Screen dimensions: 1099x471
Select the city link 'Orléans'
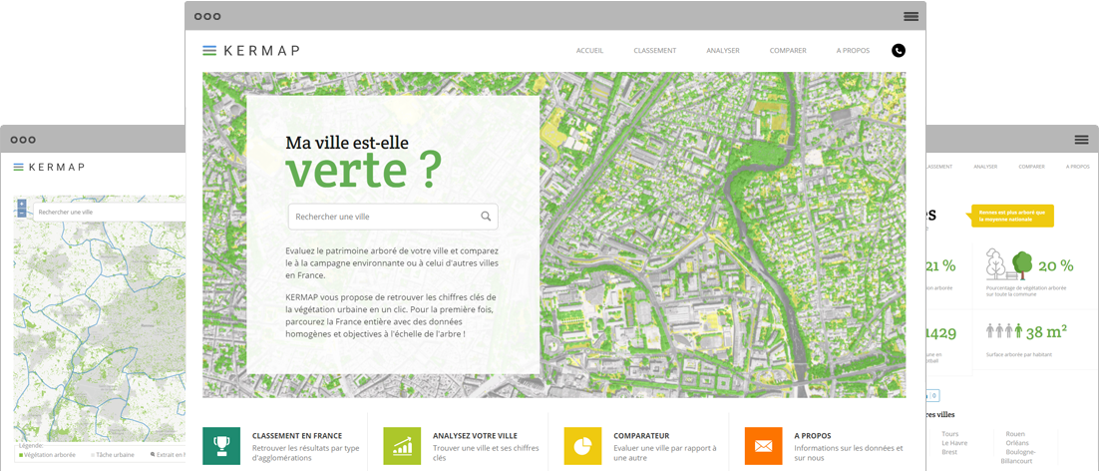1017,443
